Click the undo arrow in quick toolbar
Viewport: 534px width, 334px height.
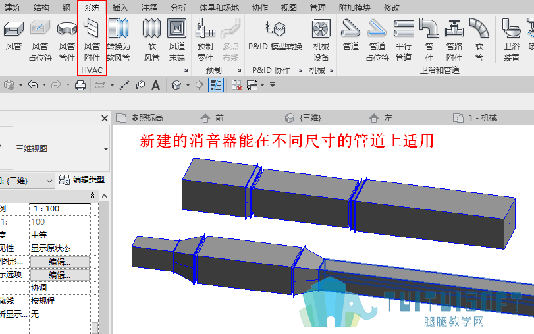click(x=33, y=84)
